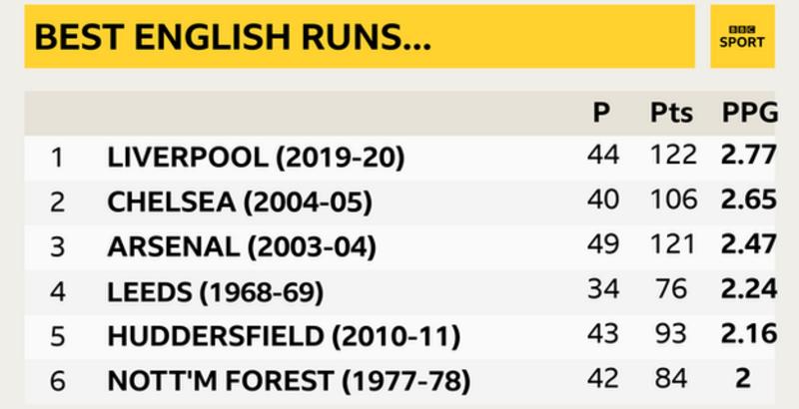Click rank number 6 in the table
The image size is (799, 409).
click(x=58, y=381)
